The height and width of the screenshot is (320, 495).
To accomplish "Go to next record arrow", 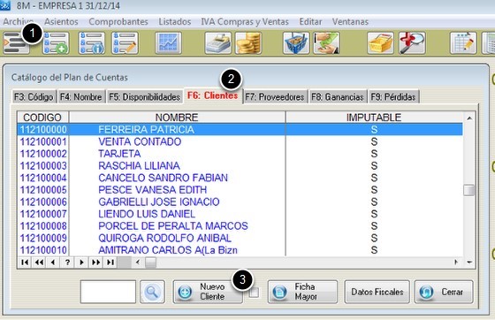I will pyautogui.click(x=81, y=263).
